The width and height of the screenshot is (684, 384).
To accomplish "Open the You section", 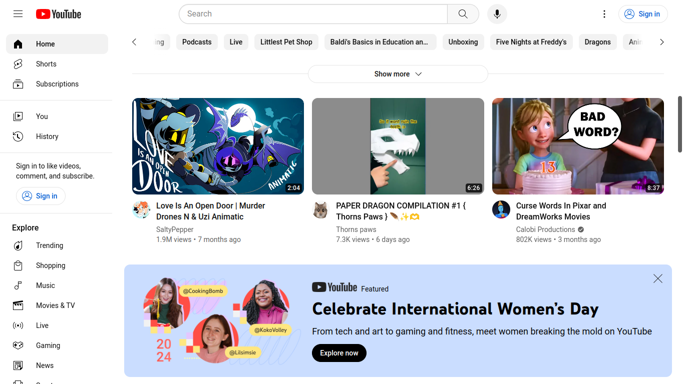I will [x=57, y=116].
